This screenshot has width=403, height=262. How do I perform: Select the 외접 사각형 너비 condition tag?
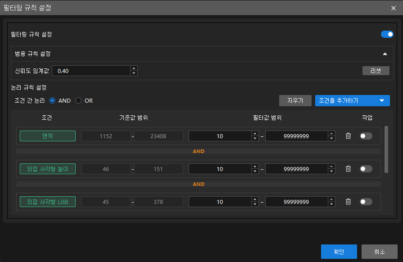pyautogui.click(x=48, y=202)
